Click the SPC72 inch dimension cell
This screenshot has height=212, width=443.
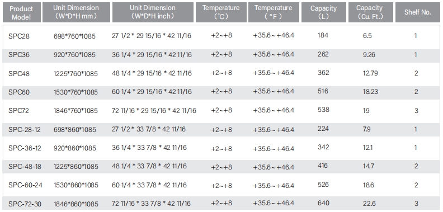point(154,111)
